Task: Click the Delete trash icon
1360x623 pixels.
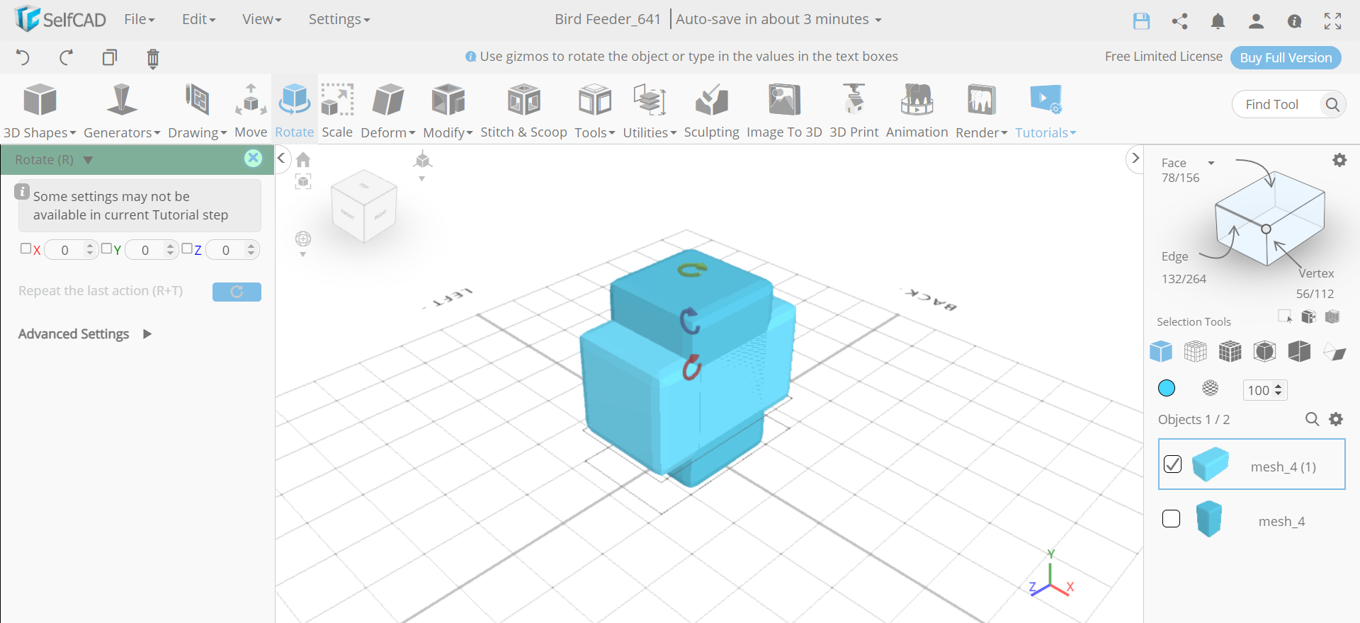Action: coord(152,58)
